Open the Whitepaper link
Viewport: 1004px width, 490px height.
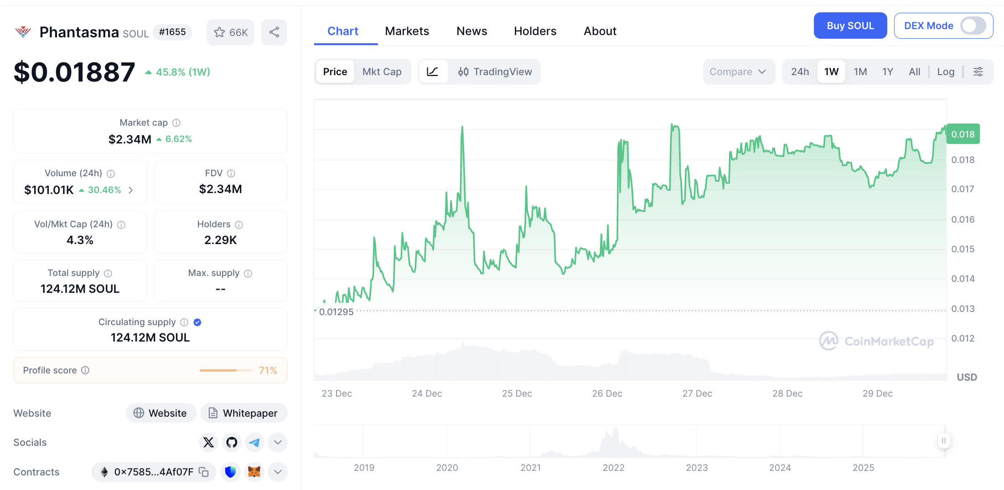pyautogui.click(x=243, y=413)
